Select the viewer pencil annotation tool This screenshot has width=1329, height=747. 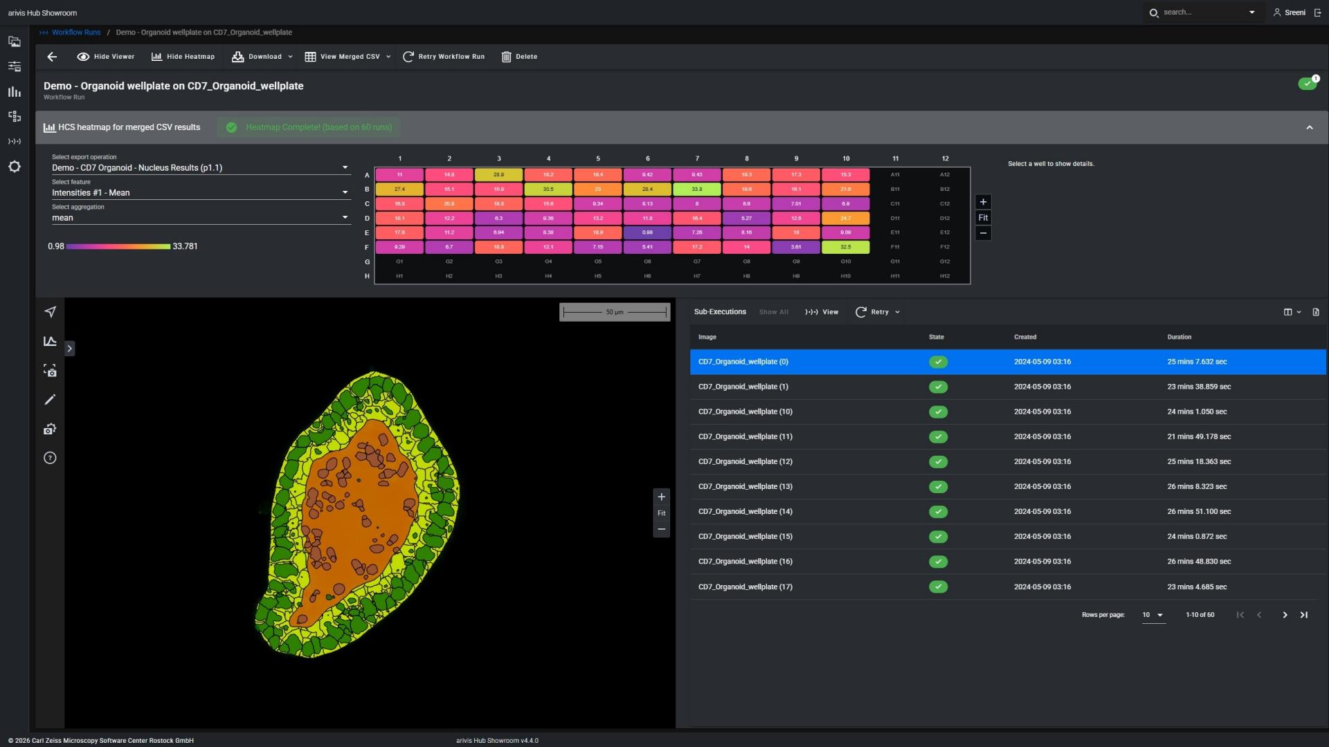click(50, 400)
